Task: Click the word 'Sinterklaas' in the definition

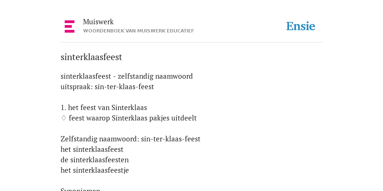Action: pos(129,107)
